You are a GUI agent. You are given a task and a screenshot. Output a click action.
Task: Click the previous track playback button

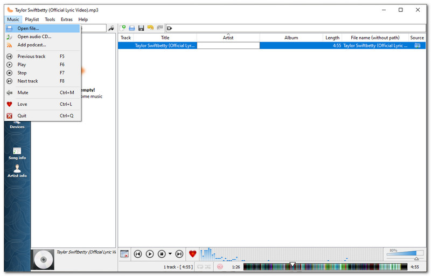138,254
